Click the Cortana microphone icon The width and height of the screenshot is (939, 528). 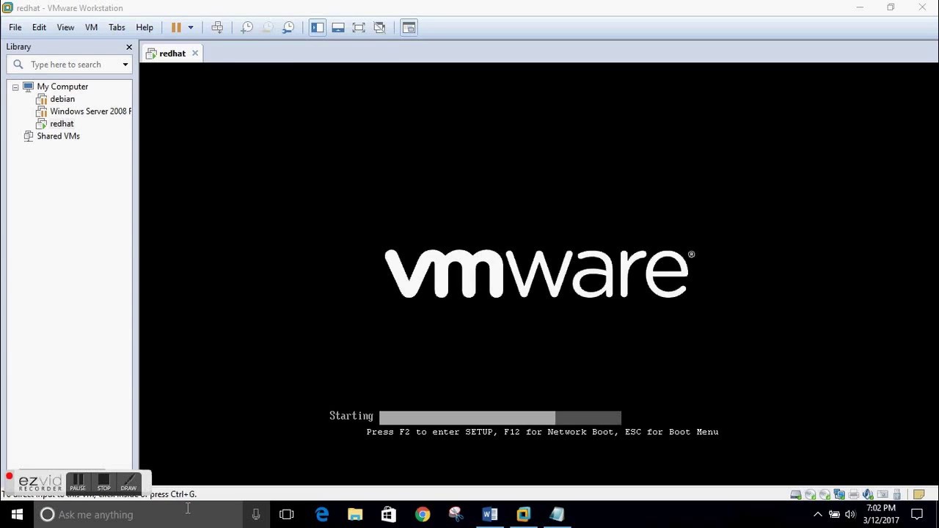[x=256, y=515]
